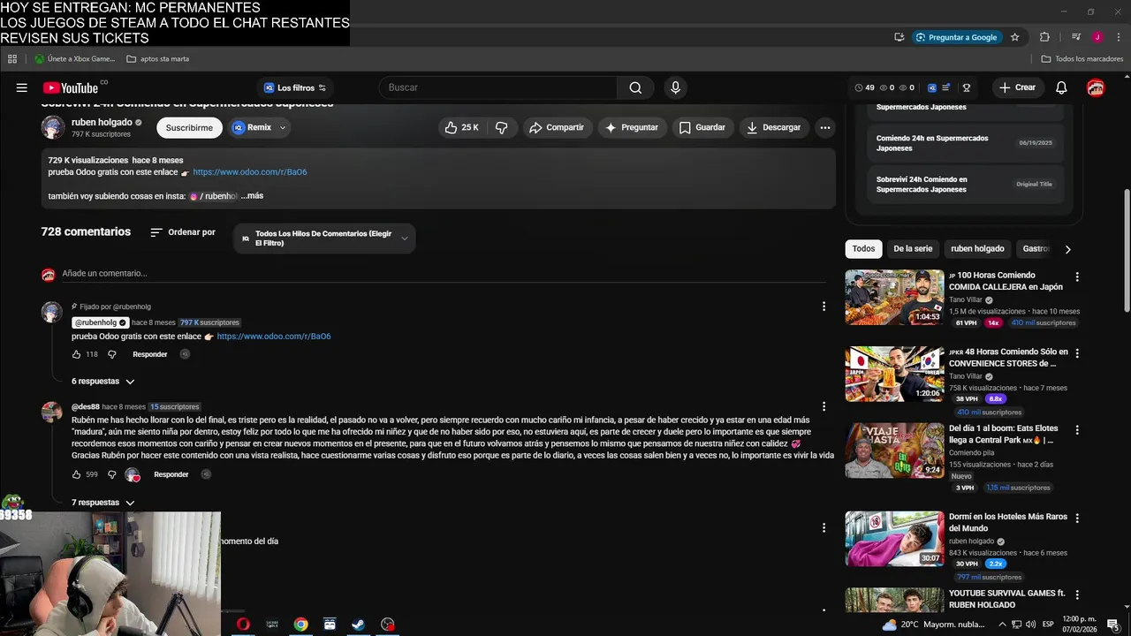Reply to the @des88 comment with Responder
The height and width of the screenshot is (636, 1131).
point(171,474)
